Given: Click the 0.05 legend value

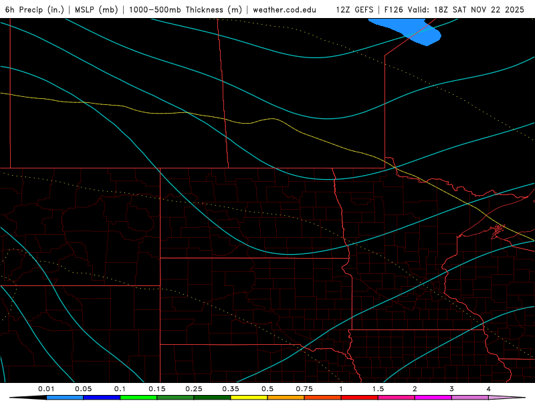Looking at the screenshot, I should (83, 389).
